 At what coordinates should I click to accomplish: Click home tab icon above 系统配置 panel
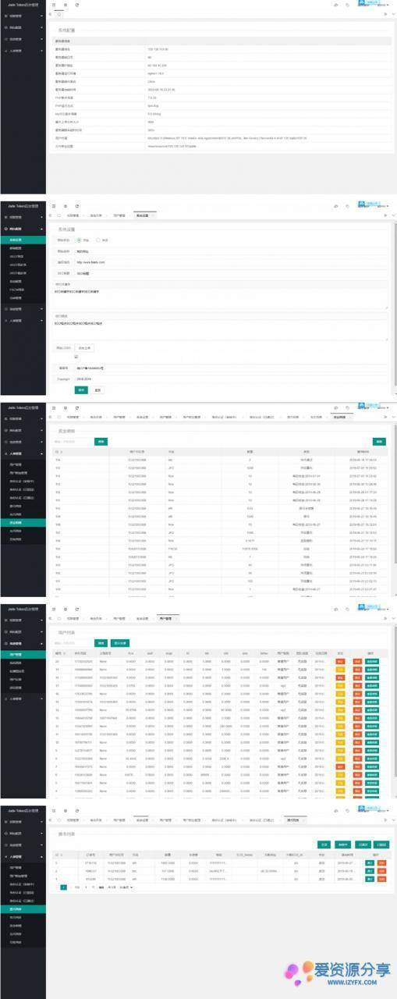(x=58, y=15)
